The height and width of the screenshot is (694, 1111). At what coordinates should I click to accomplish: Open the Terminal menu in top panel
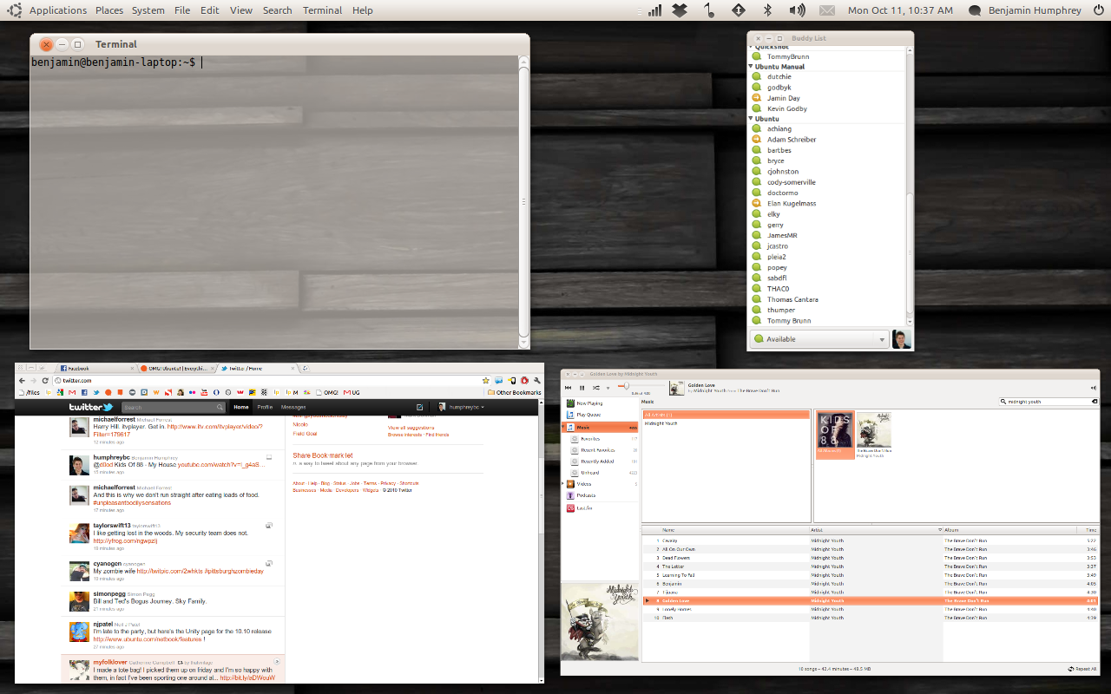coord(322,10)
